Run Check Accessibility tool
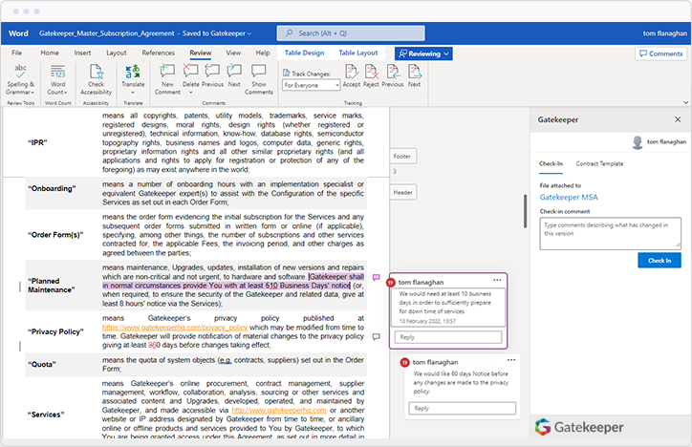This screenshot has height=447, width=692. [x=96, y=76]
